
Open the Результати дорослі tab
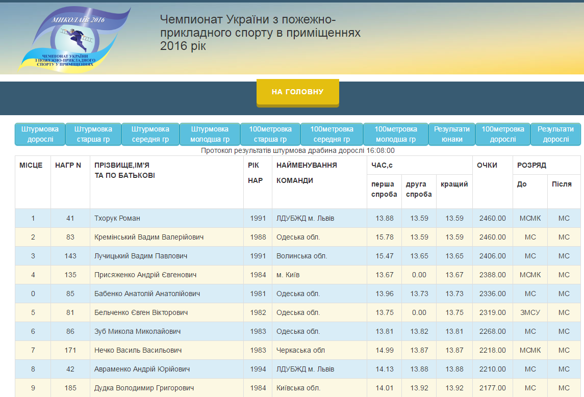coord(555,135)
